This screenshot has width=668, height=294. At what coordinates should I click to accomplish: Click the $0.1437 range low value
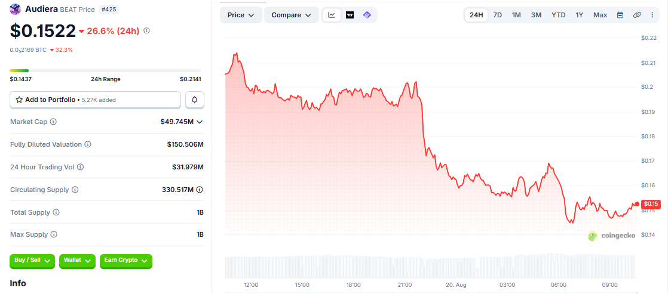click(21, 79)
